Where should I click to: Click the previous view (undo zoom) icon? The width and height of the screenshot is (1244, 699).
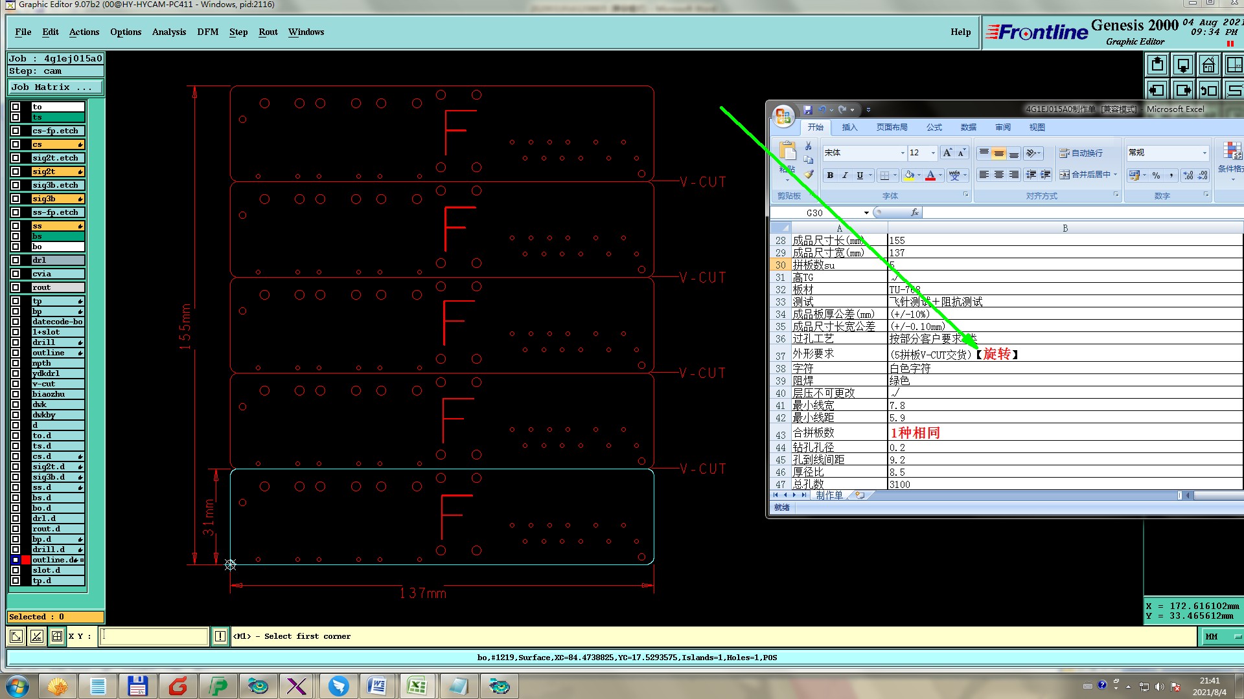click(1209, 90)
